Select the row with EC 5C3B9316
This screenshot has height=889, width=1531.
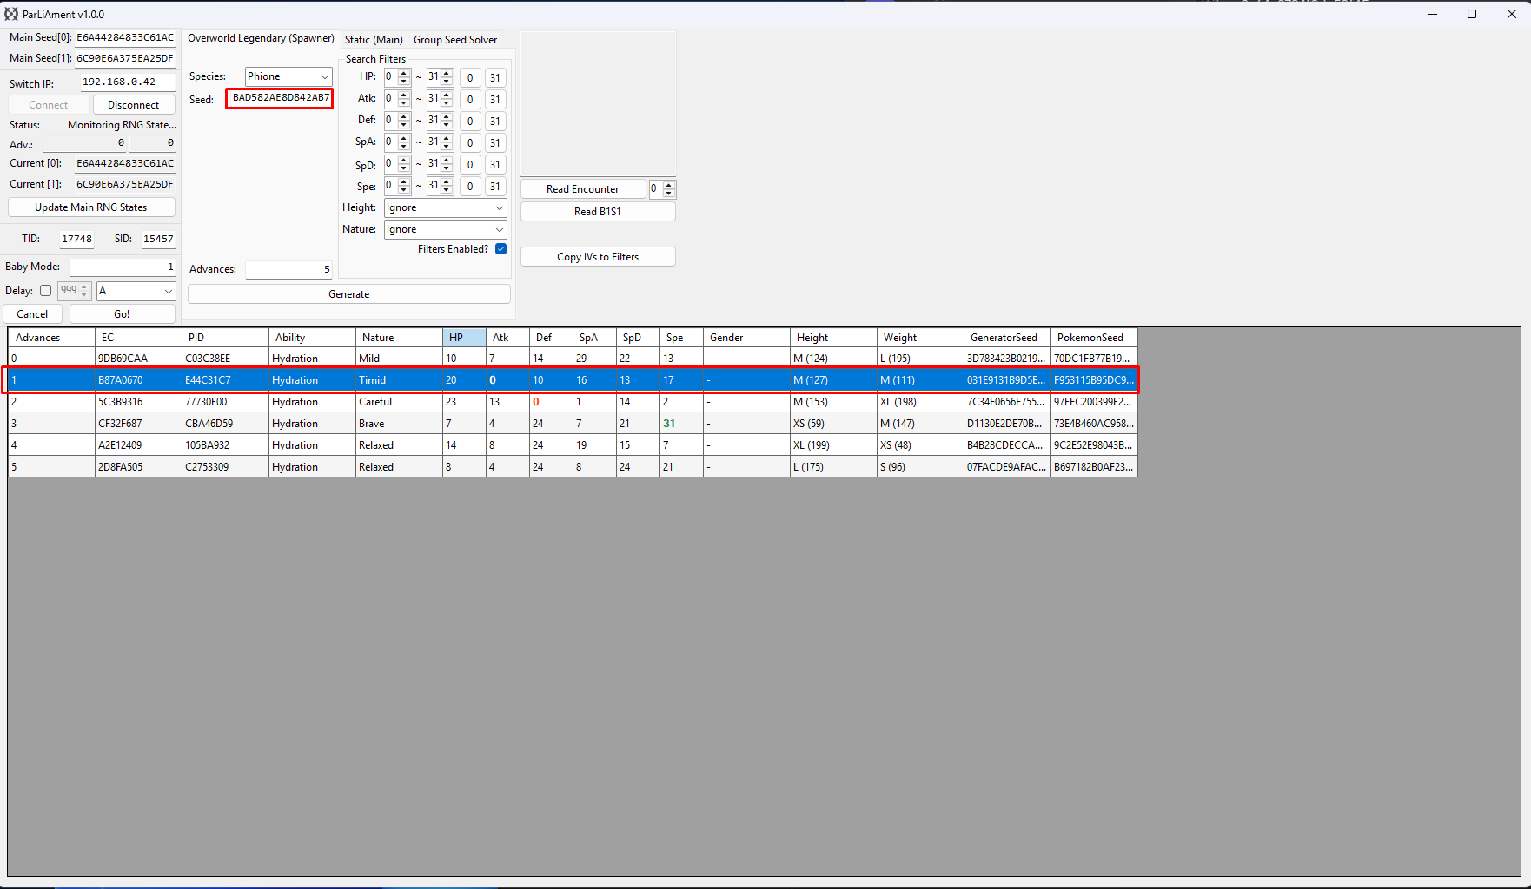click(x=573, y=402)
